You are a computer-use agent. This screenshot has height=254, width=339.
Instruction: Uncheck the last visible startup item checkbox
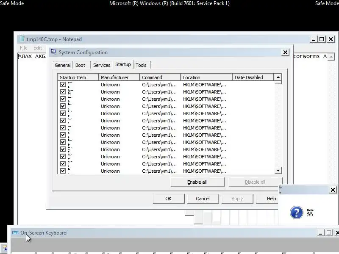(63, 171)
